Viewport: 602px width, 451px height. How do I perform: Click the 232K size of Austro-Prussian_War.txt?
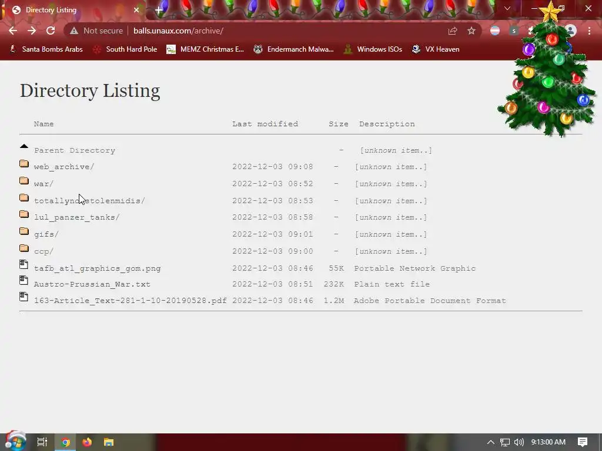(334, 284)
